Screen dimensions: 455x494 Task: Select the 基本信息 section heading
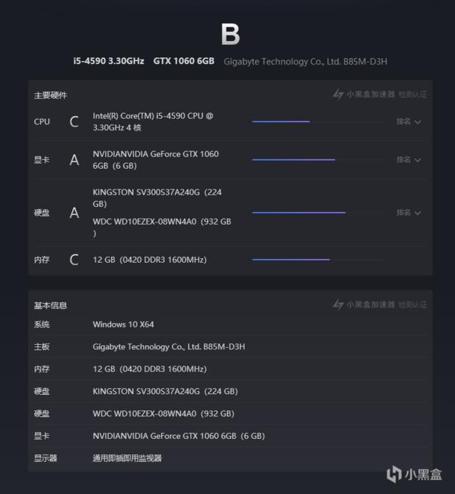point(50,305)
